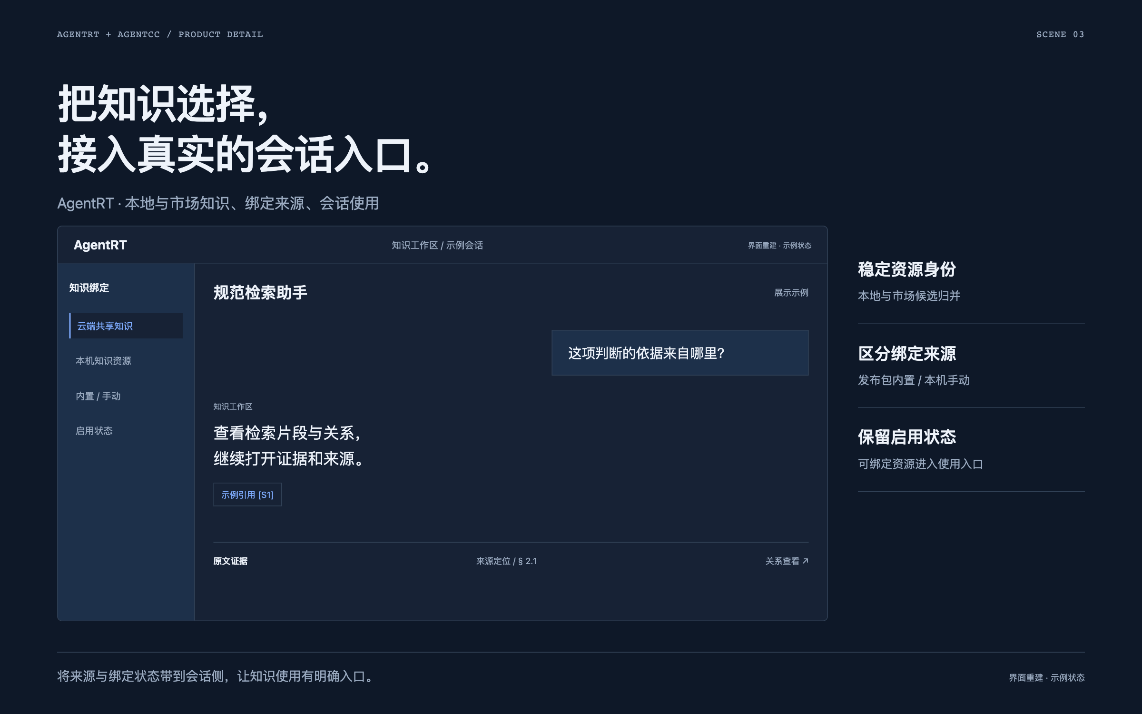
Task: Select the 原文证据 label
Action: click(230, 561)
